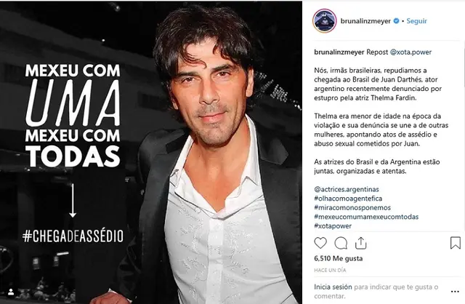Open hashtag #mexeucomumamexeucomtodas

click(x=366, y=217)
